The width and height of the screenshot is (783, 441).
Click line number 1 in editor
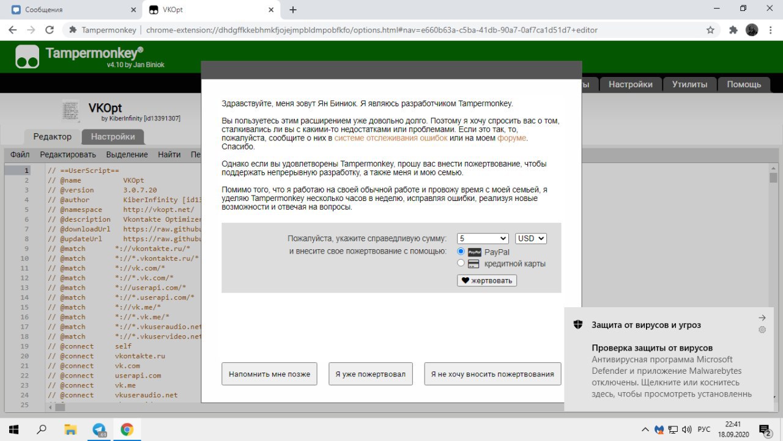26,171
